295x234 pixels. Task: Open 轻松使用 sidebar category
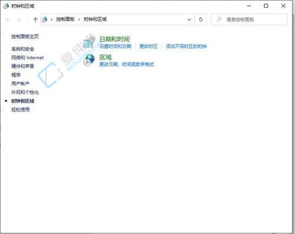tap(21, 110)
